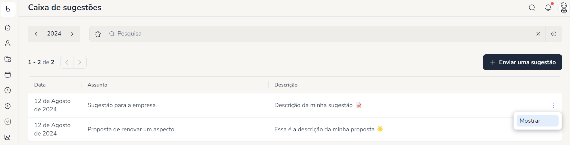Open three-dot menu for first suggestion
570x145 pixels.
click(553, 105)
